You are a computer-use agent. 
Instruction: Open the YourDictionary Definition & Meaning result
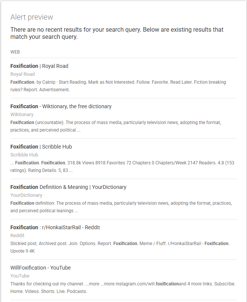coord(68,187)
